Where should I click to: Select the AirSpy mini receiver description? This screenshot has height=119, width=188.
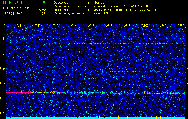(124, 10)
